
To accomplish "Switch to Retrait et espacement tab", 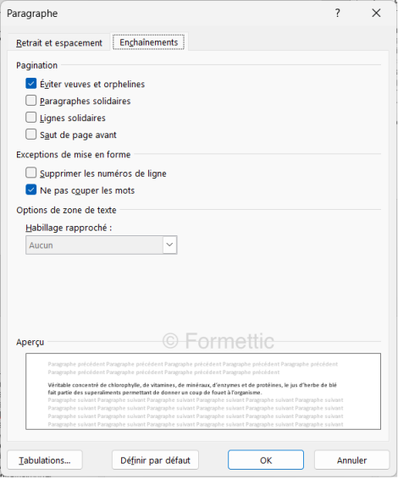I will click(x=59, y=43).
